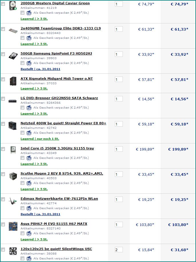Click the be quiet! Straight Power PSU image
Screen dimensions: 196x262
[x=13, y=126]
